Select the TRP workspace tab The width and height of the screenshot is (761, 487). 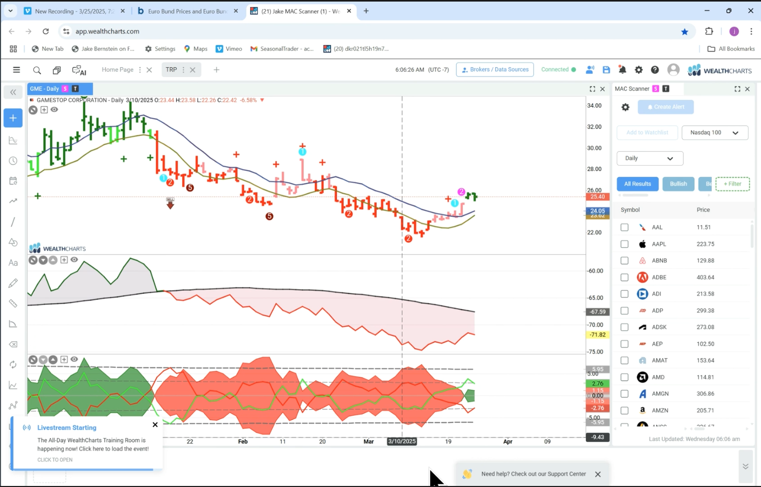171,70
